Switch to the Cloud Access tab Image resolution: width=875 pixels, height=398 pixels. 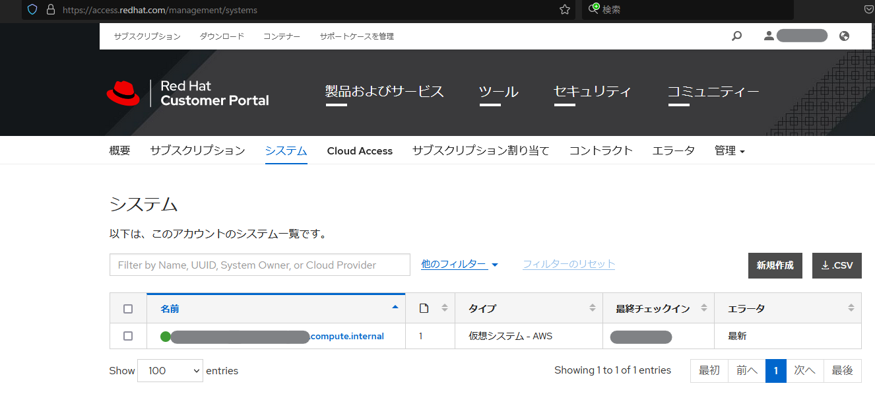(x=360, y=150)
